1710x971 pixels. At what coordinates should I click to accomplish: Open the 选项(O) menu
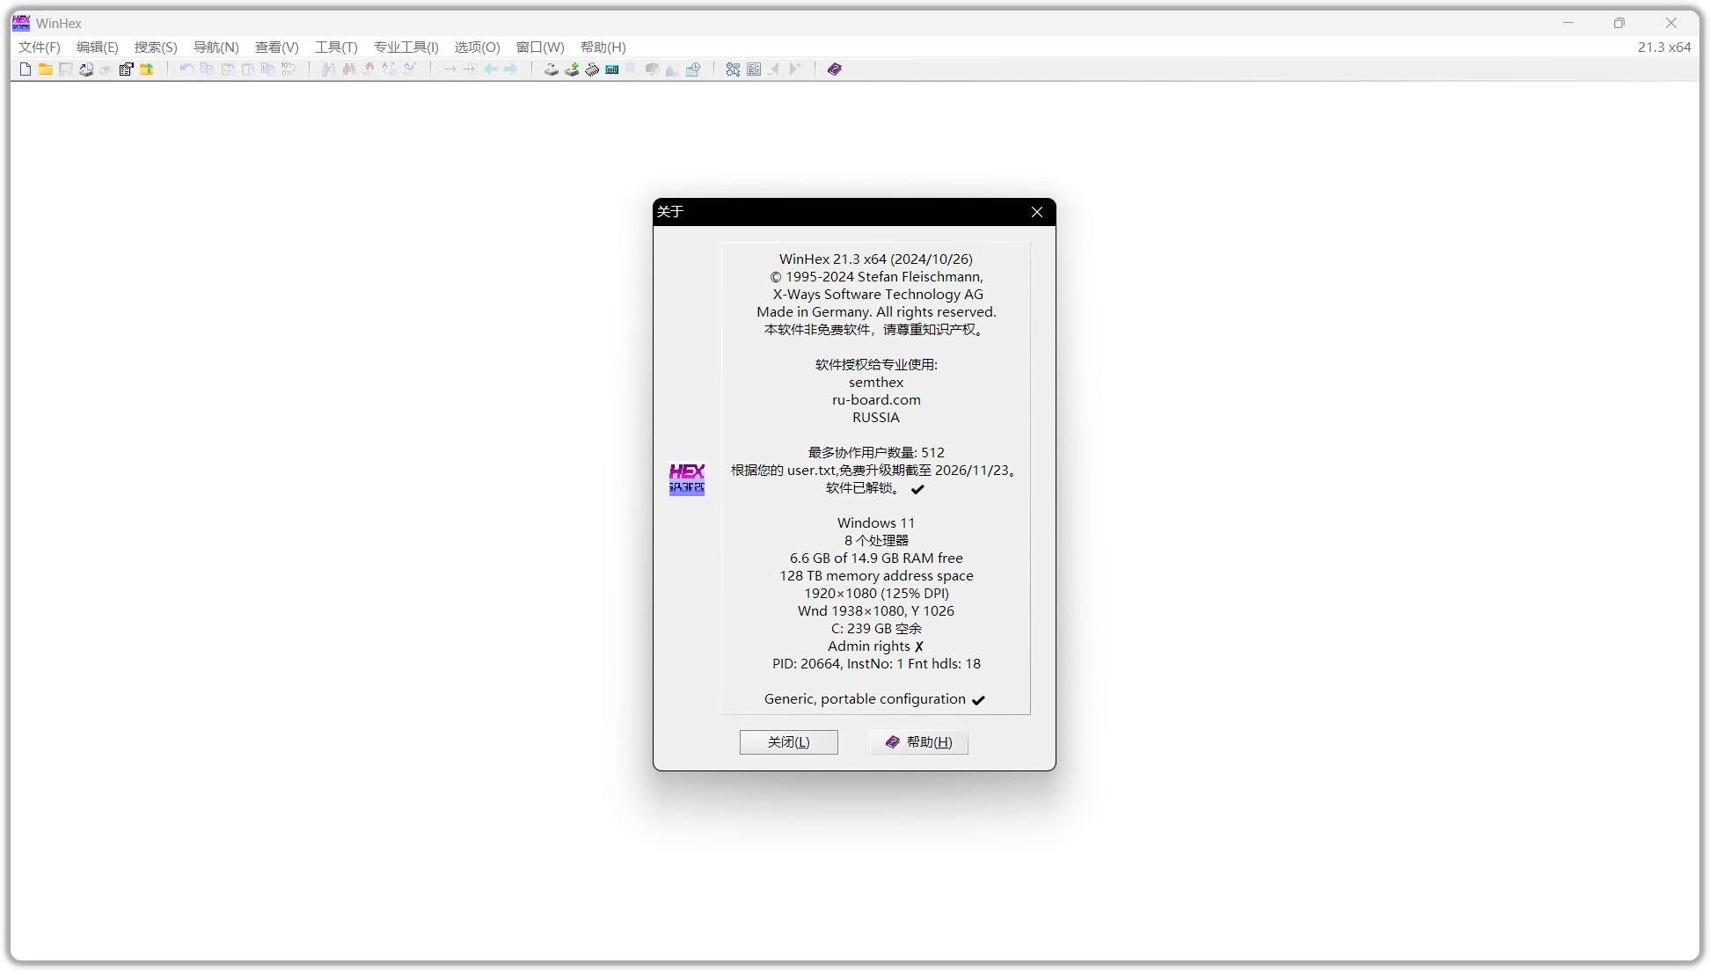tap(477, 47)
